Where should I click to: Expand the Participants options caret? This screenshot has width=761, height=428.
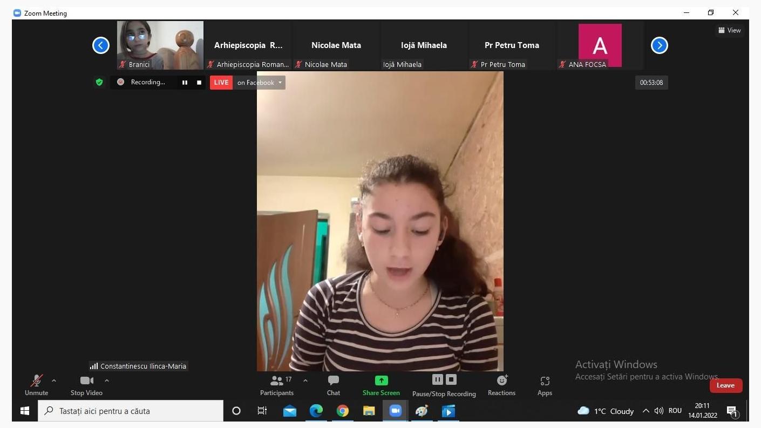coord(305,381)
